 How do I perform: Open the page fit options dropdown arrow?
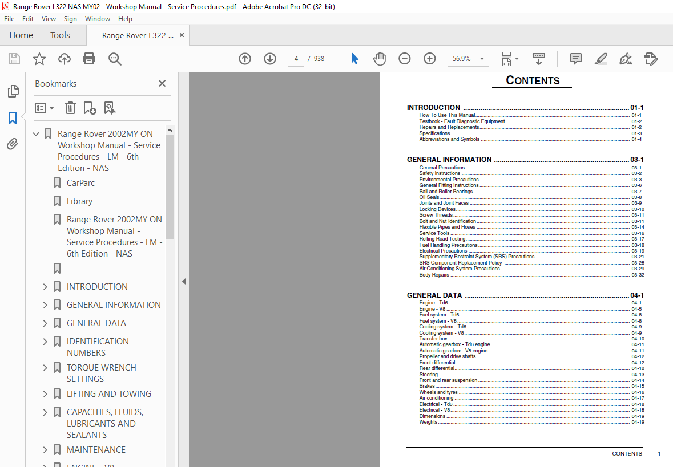(x=517, y=59)
